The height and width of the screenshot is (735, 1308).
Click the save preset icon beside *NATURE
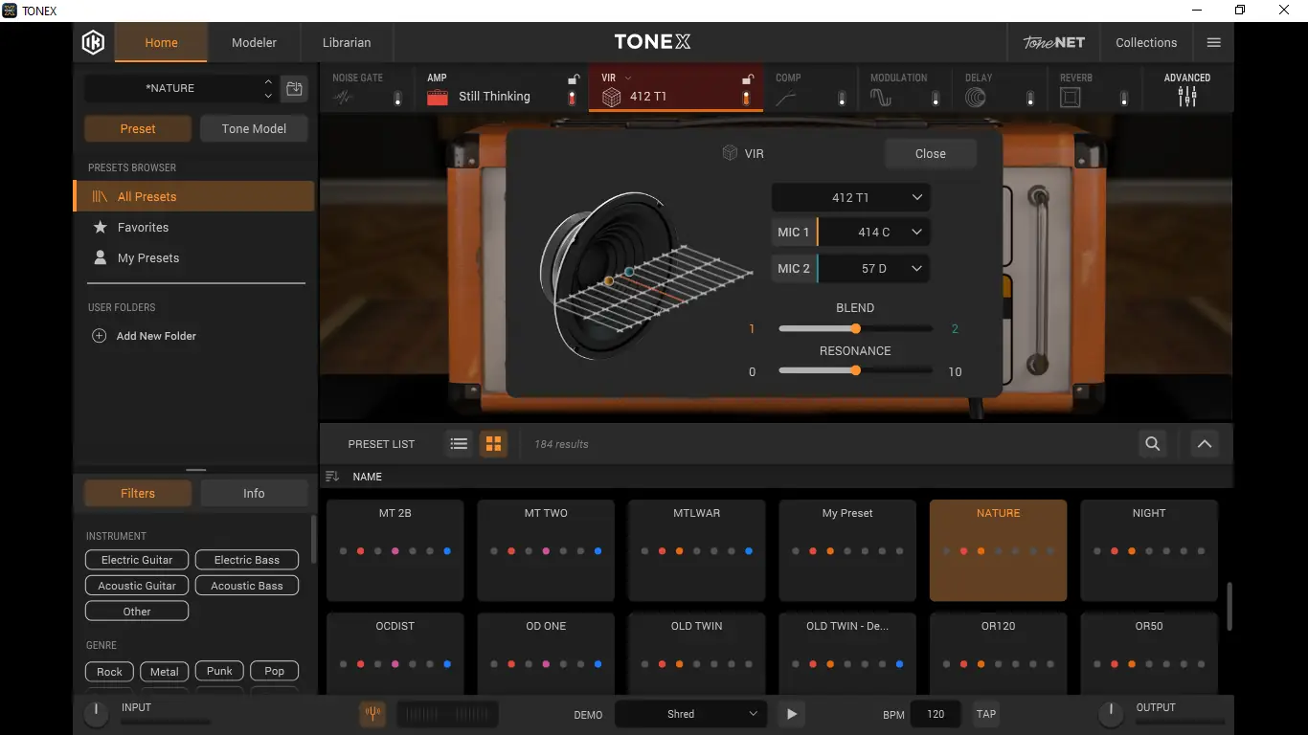click(x=295, y=88)
